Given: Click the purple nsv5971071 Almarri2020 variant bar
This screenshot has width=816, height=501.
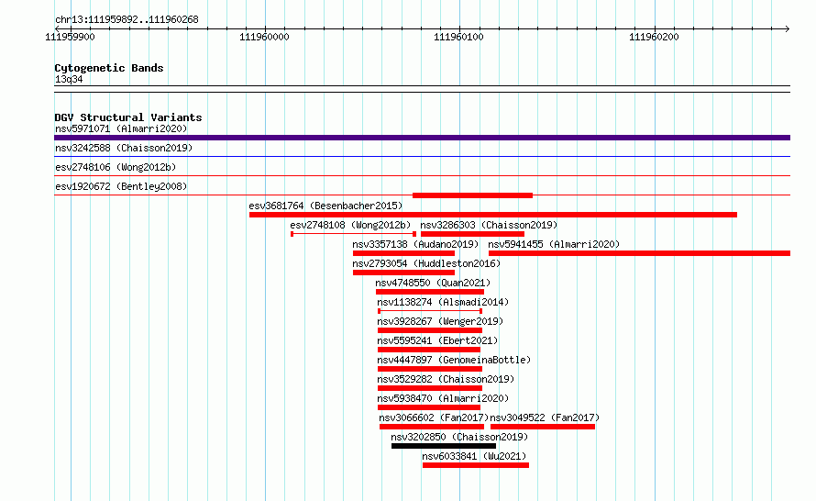Looking at the screenshot, I should coord(422,138).
